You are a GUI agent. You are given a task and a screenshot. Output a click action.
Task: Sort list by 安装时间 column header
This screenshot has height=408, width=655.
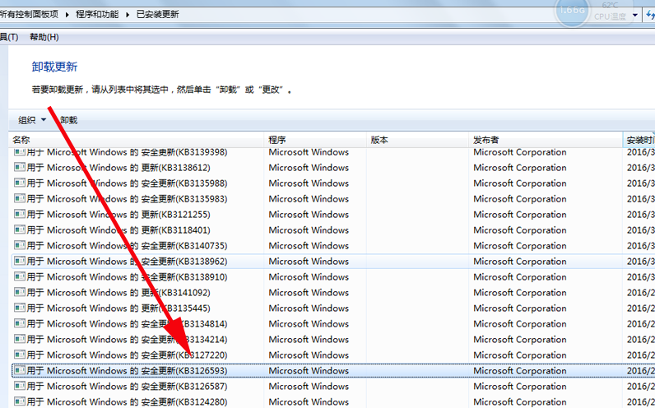pyautogui.click(x=639, y=140)
